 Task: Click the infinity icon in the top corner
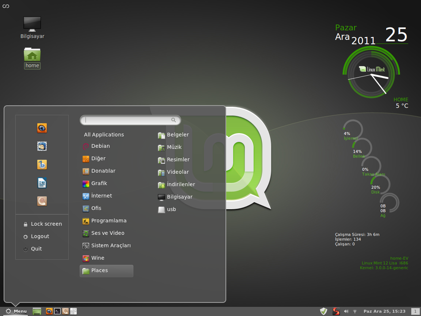(x=5, y=6)
